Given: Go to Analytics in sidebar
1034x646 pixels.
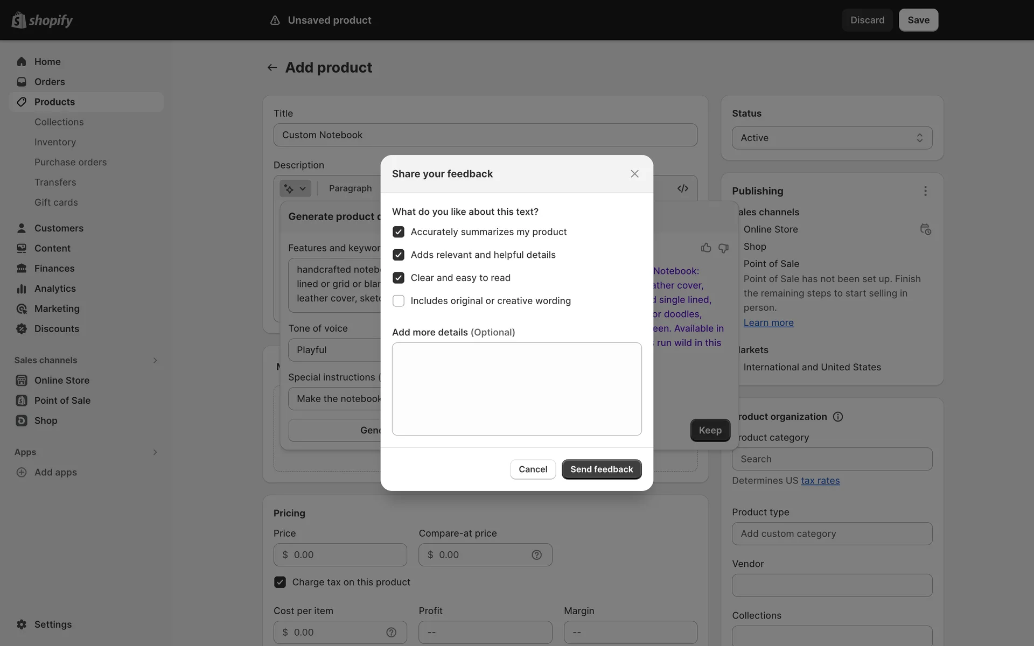Looking at the screenshot, I should pos(55,289).
